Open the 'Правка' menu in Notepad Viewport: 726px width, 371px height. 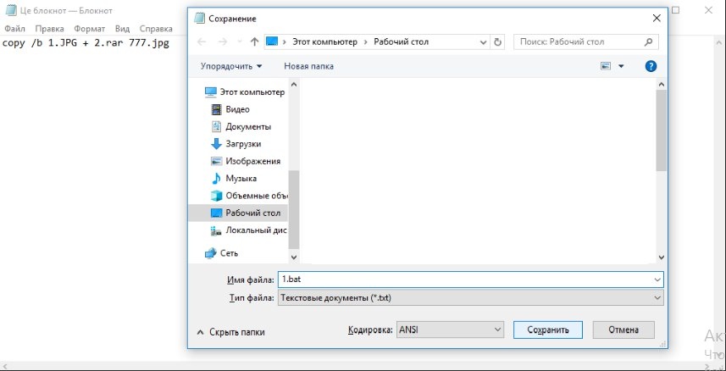[x=49, y=29]
